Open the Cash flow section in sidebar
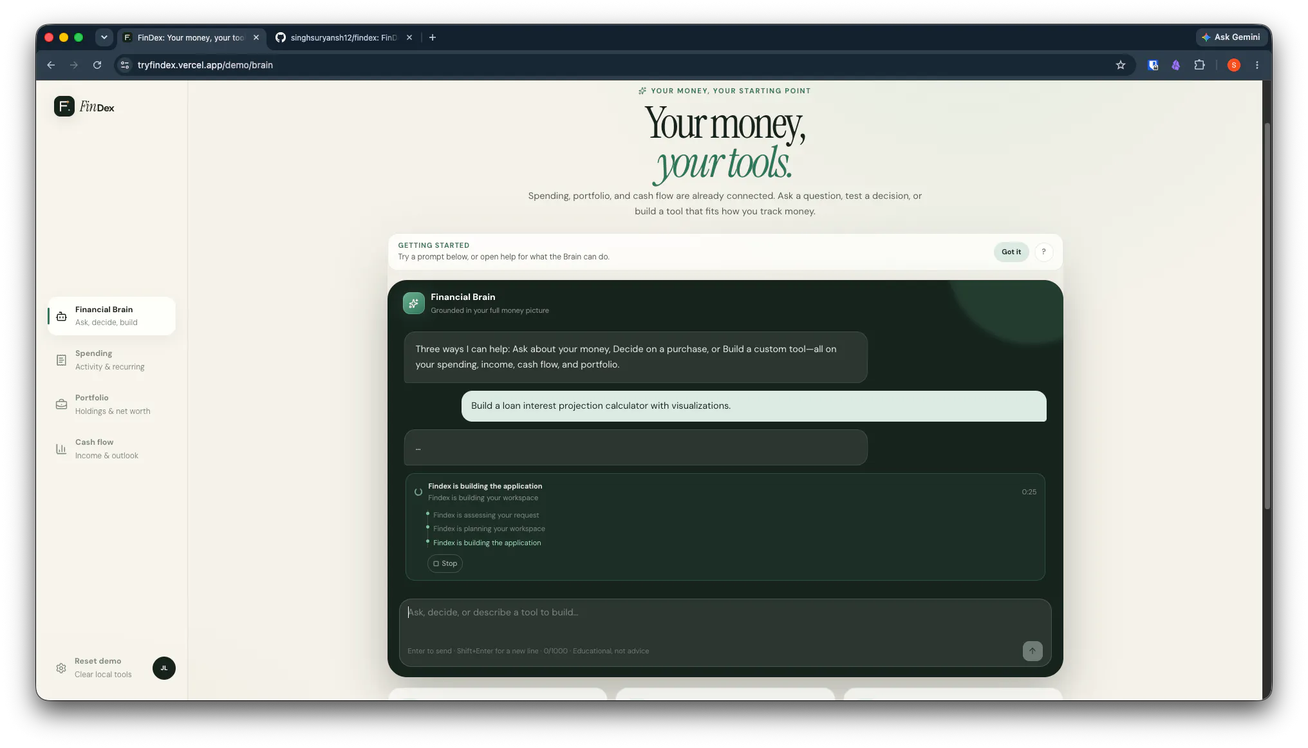This screenshot has width=1308, height=748. point(111,449)
